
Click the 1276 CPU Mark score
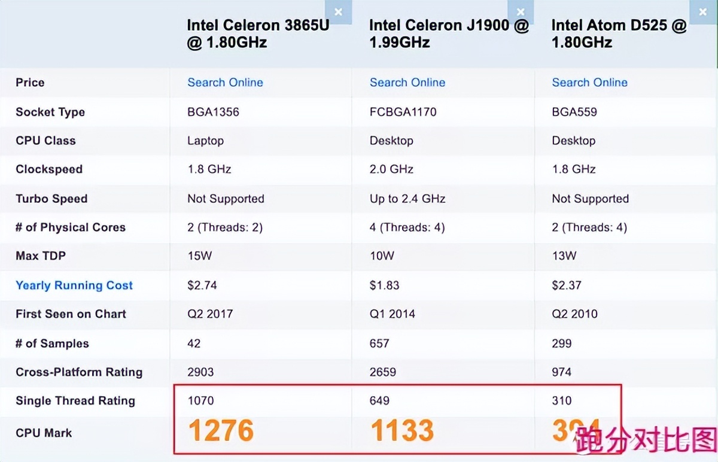(221, 430)
